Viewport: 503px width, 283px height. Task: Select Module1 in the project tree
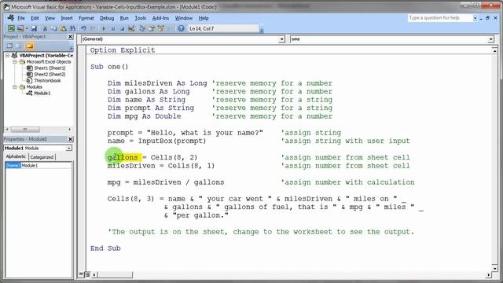click(42, 93)
